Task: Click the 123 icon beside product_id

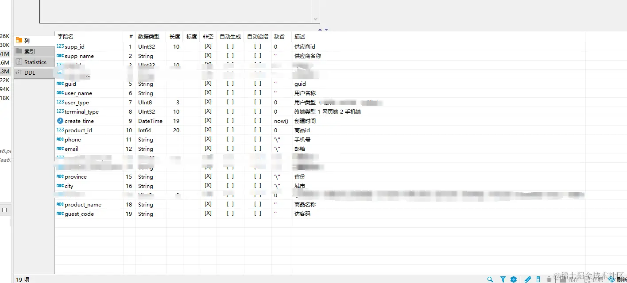Action: point(60,130)
